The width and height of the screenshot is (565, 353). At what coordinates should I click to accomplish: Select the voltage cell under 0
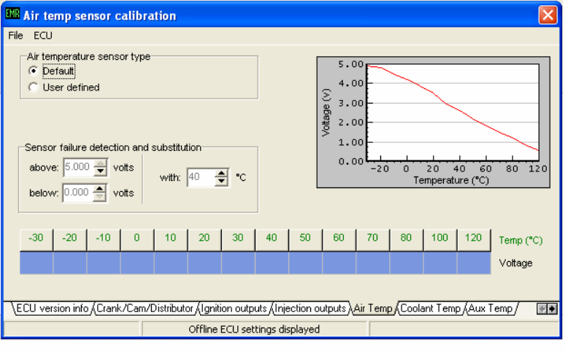[x=137, y=263]
